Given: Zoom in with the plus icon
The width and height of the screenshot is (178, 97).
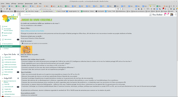Looking at the screenshot, I should (151, 9).
